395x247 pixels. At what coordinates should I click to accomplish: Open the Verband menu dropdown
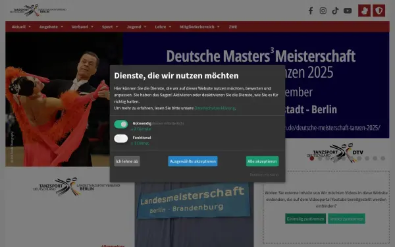click(x=82, y=27)
